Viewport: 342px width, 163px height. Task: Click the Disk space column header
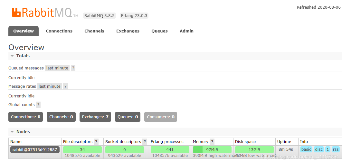246,142
